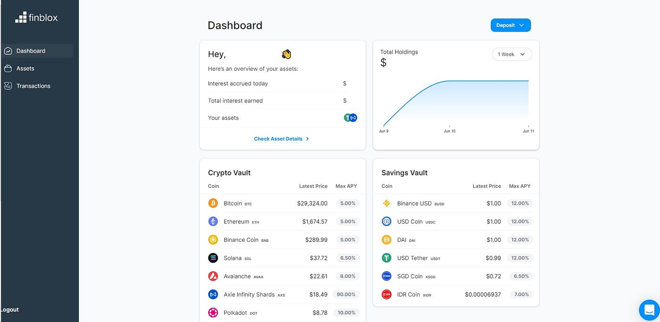Click the Jun 10 chart axis label
This screenshot has height=322, width=660.
tap(450, 131)
